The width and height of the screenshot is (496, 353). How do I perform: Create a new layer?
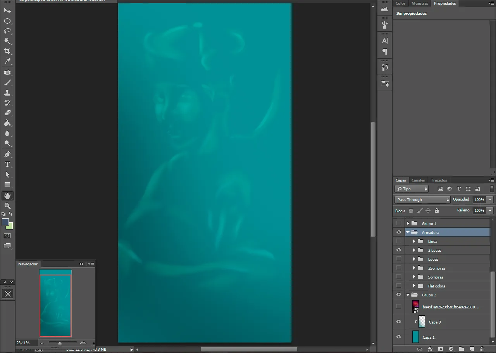[472, 349]
